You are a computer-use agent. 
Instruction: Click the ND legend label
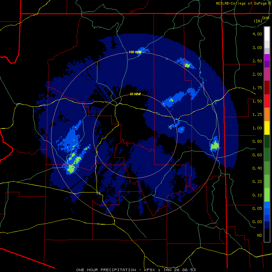[x=260, y=235]
